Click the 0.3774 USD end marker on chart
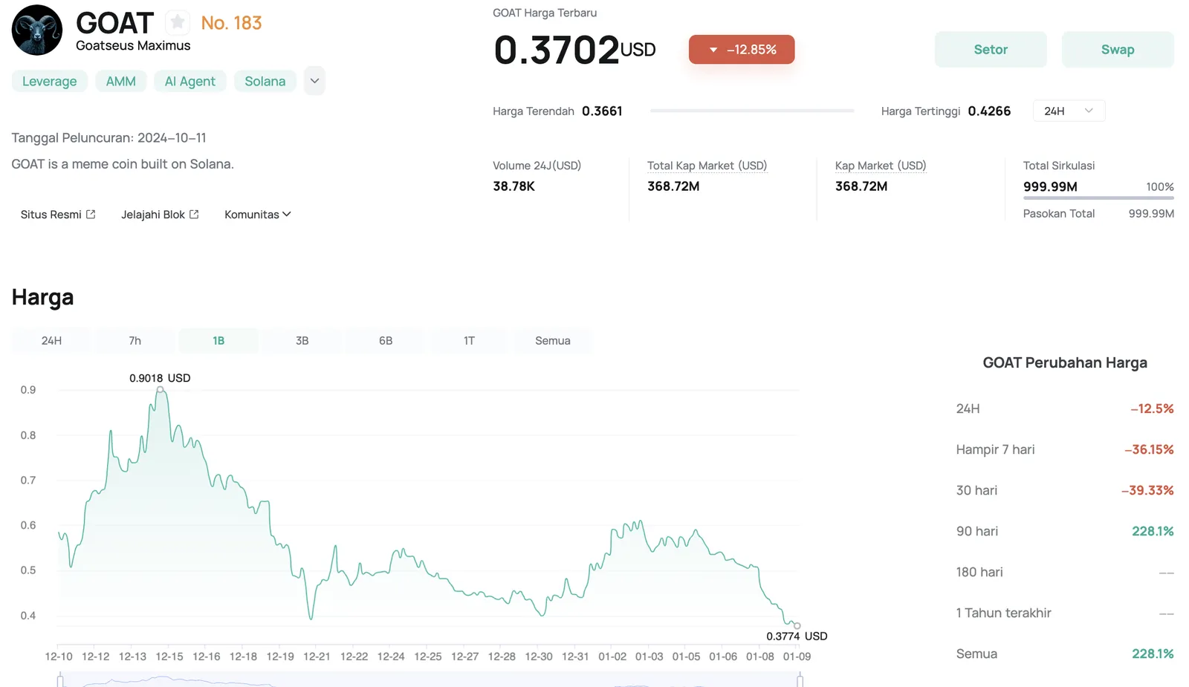Image resolution: width=1189 pixels, height=687 pixels. click(797, 626)
